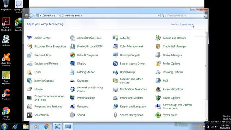Expand the arrow after Control Panel breadcrumb

tap(57, 16)
